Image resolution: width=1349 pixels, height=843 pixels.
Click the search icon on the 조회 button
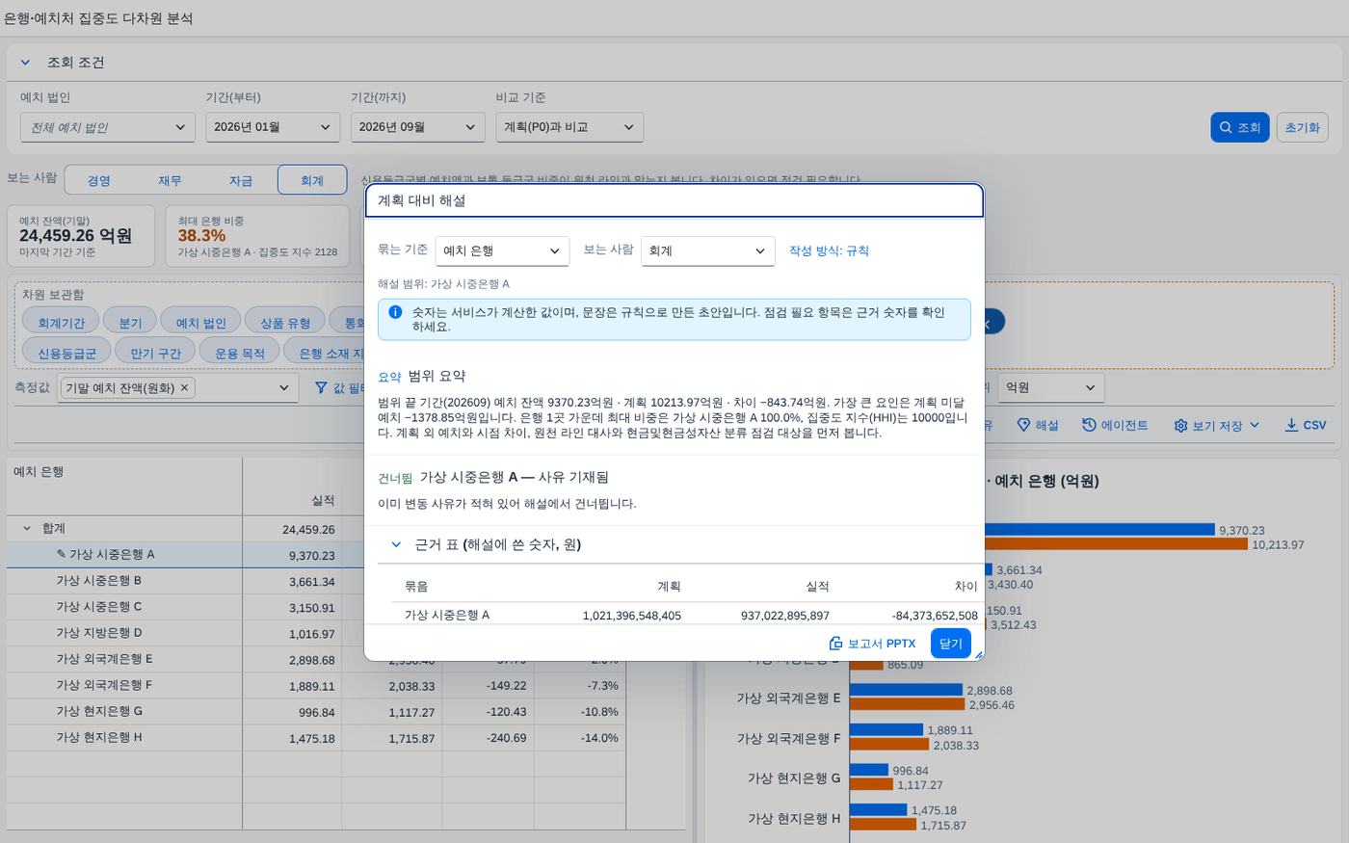click(x=1226, y=127)
